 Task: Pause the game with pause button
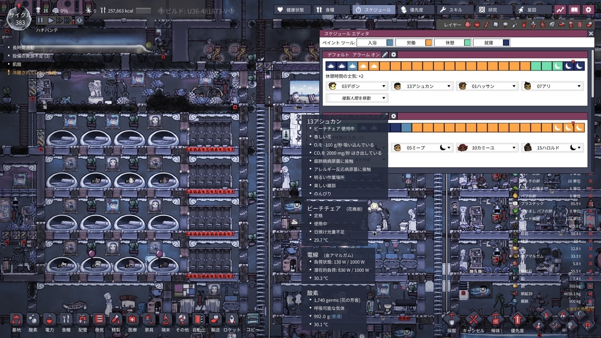pyautogui.click(x=40, y=20)
